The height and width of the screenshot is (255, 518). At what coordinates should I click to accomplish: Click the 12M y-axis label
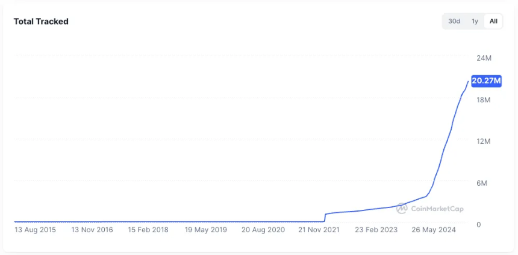point(484,141)
